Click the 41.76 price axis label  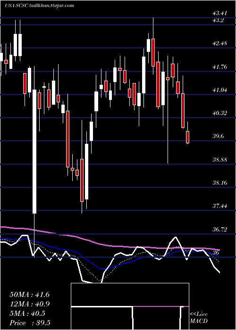pos(220,67)
